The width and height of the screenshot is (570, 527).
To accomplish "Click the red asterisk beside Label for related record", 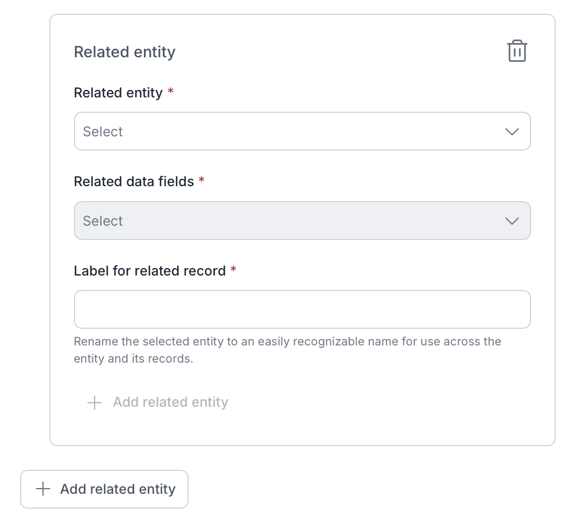I will point(233,269).
